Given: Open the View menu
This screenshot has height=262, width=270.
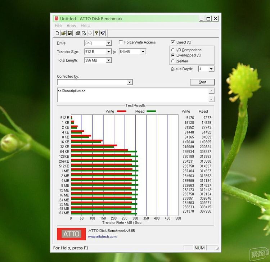Looking at the screenshot, I should (x=71, y=26).
